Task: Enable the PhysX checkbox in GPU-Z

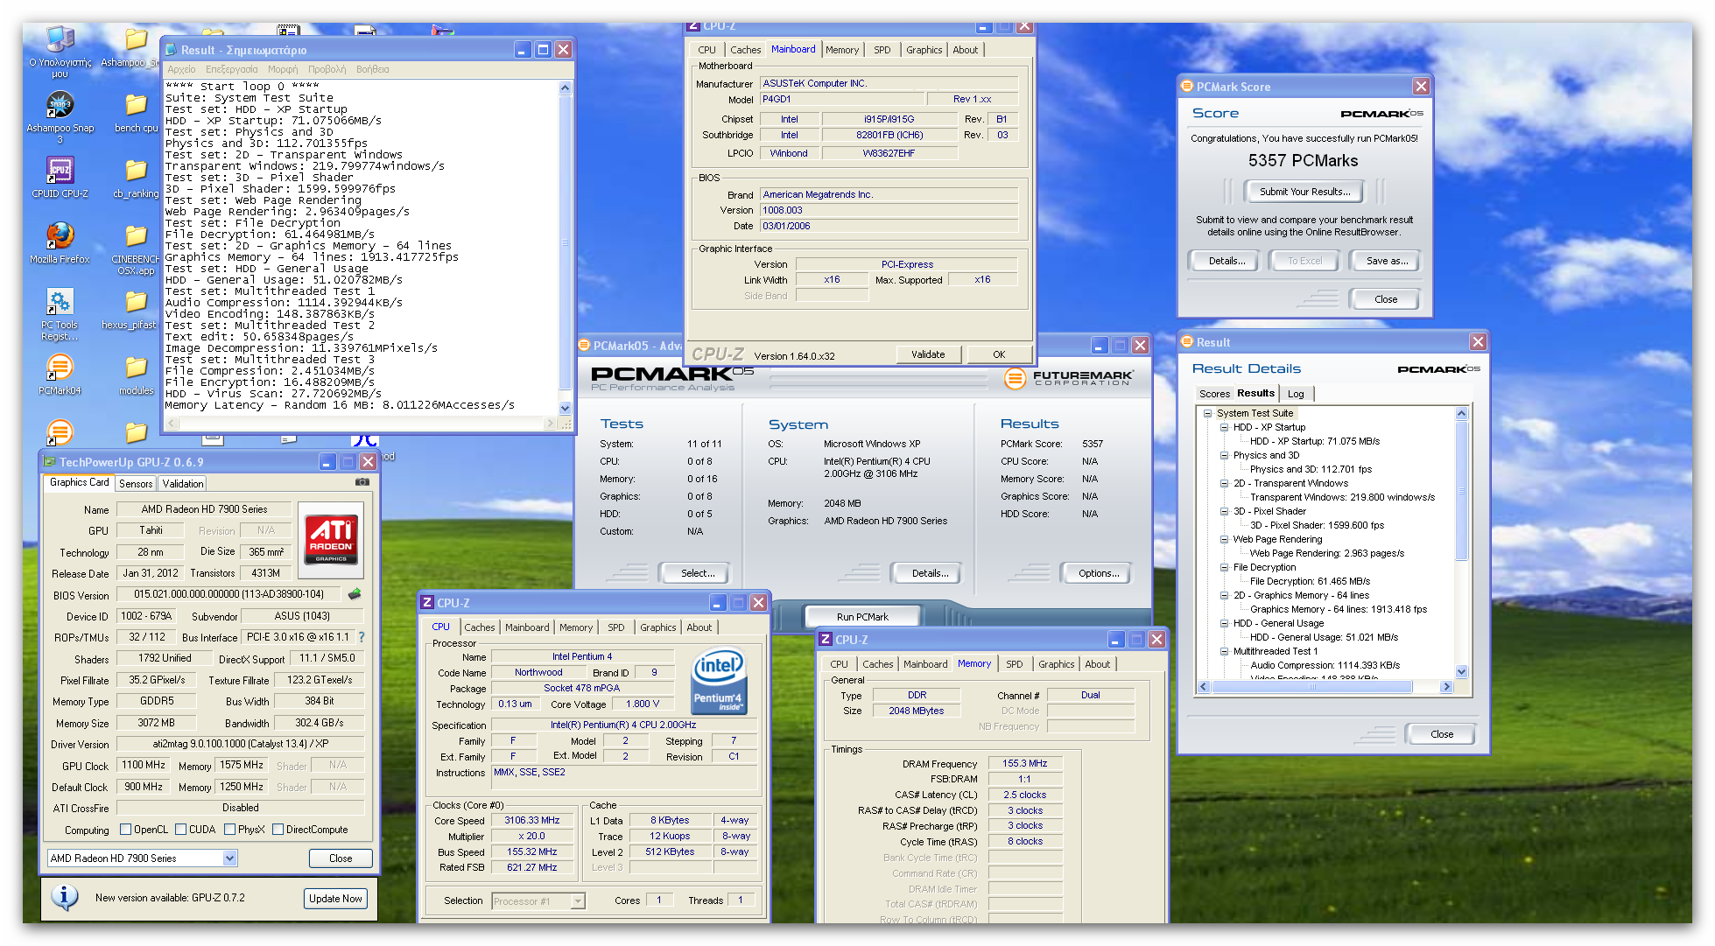Action: (x=229, y=830)
